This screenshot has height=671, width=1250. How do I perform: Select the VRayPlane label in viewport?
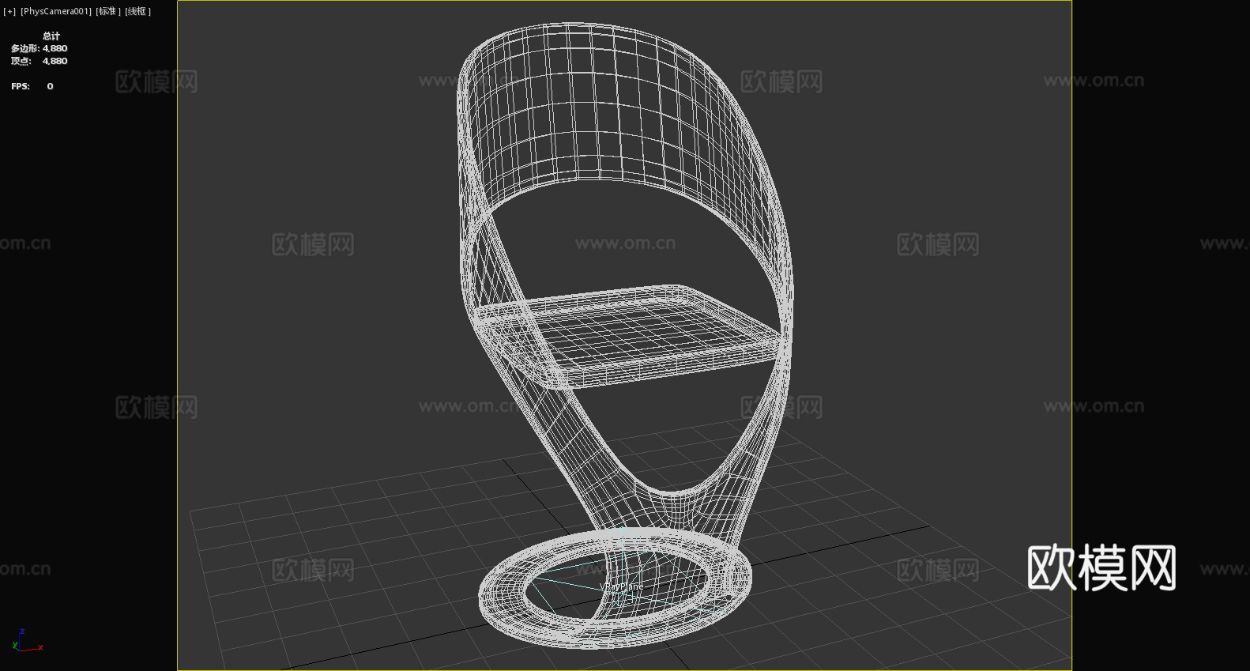coord(622,587)
